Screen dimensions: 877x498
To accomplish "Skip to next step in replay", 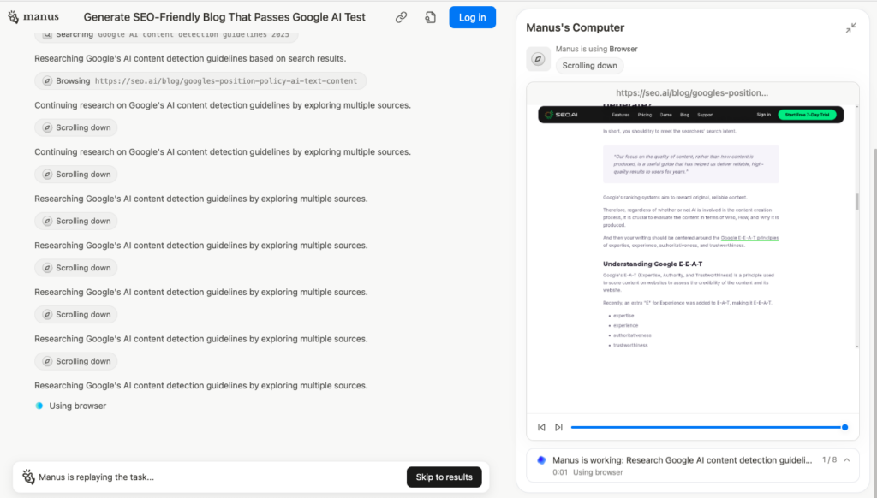I will click(x=558, y=427).
